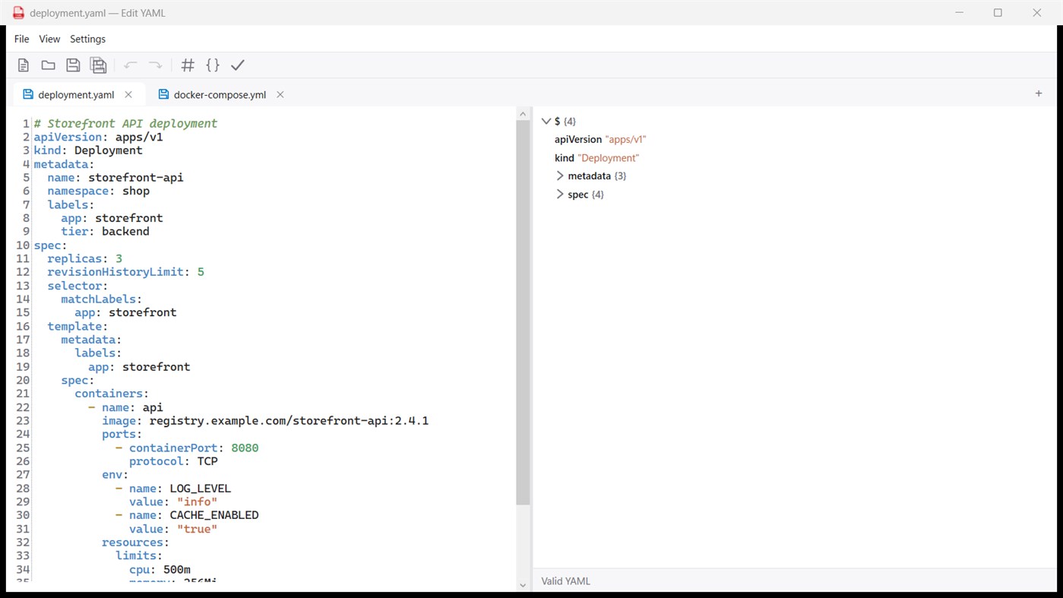Click the curly braces format icon

pos(213,65)
